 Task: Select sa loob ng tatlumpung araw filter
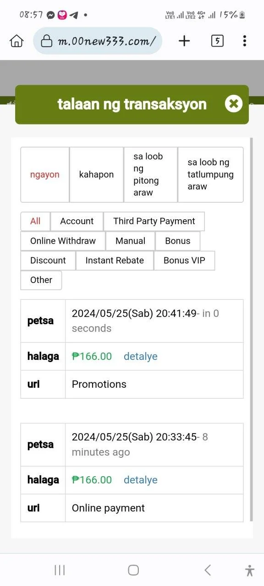pos(210,174)
